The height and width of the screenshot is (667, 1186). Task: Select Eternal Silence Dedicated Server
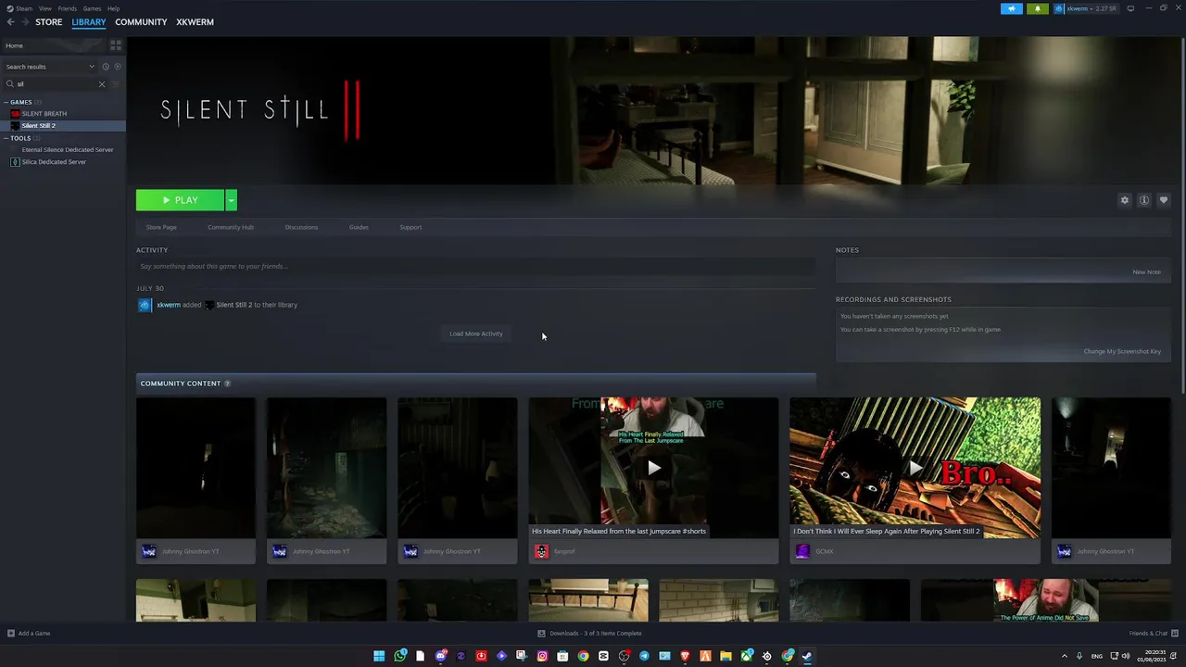pyautogui.click(x=68, y=150)
